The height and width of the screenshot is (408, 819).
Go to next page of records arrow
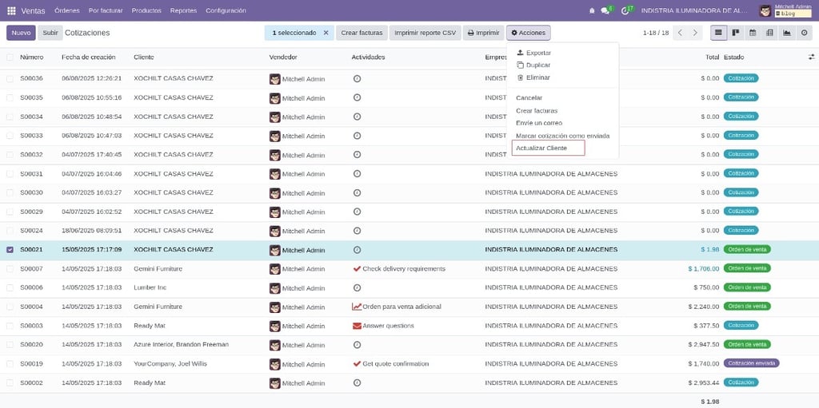695,33
